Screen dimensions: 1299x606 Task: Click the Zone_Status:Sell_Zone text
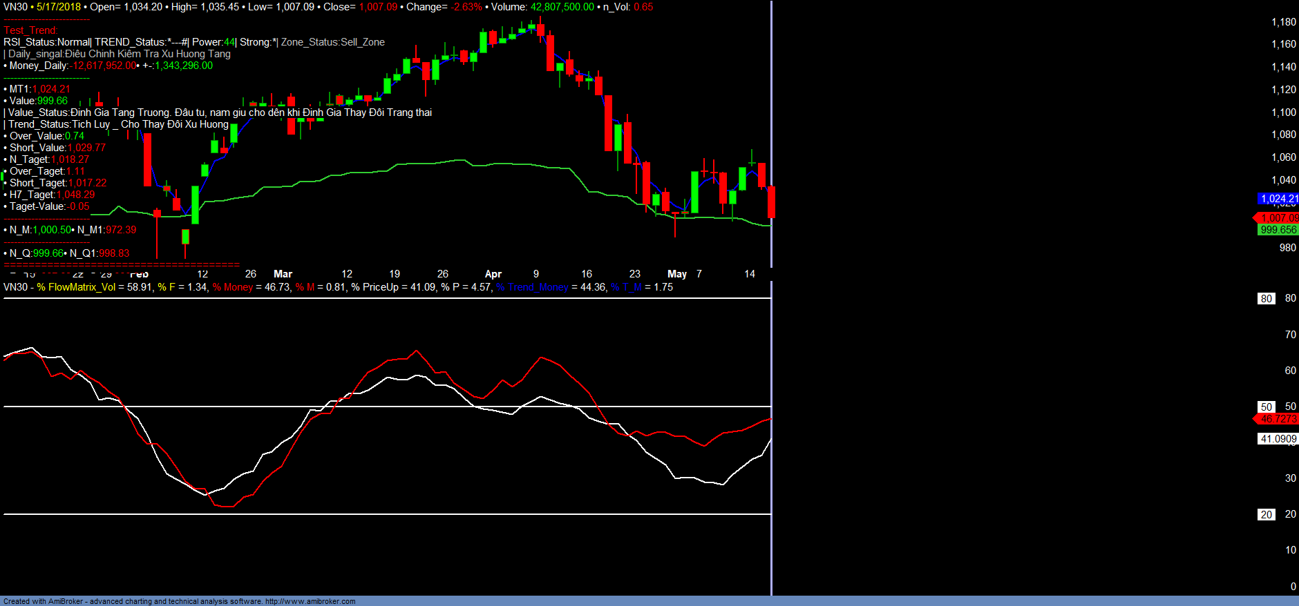(332, 42)
